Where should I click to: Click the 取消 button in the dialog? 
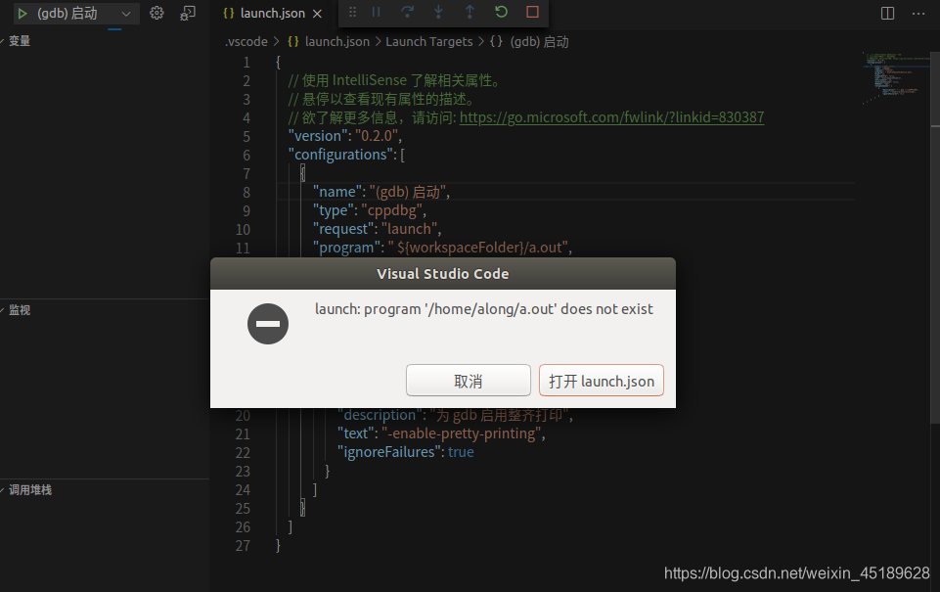click(x=469, y=381)
